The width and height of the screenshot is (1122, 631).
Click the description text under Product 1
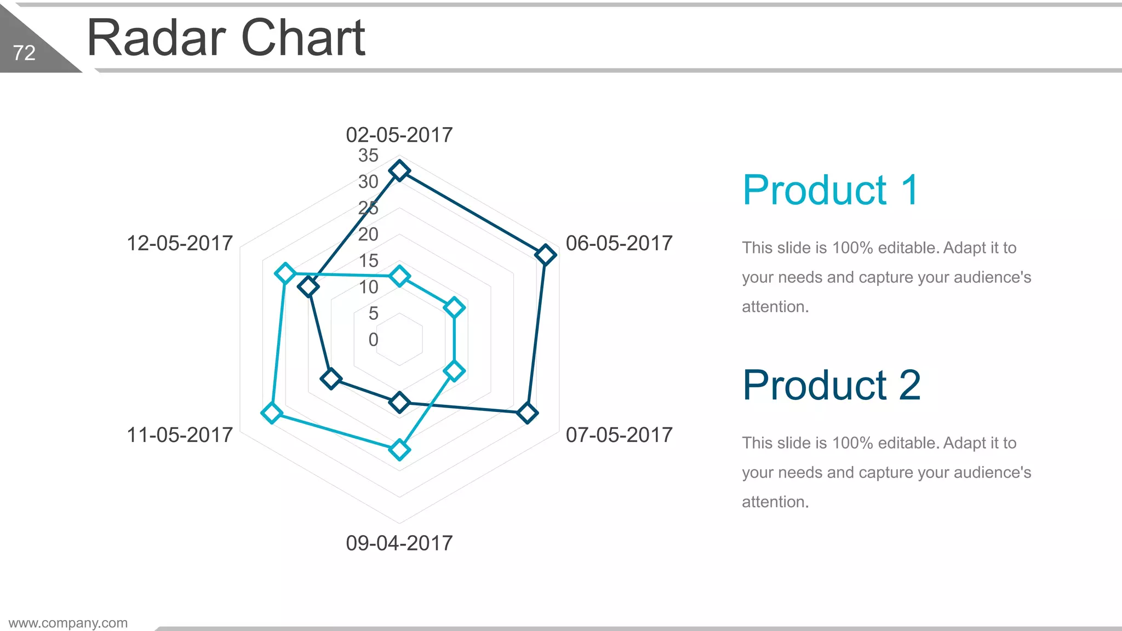tap(886, 277)
